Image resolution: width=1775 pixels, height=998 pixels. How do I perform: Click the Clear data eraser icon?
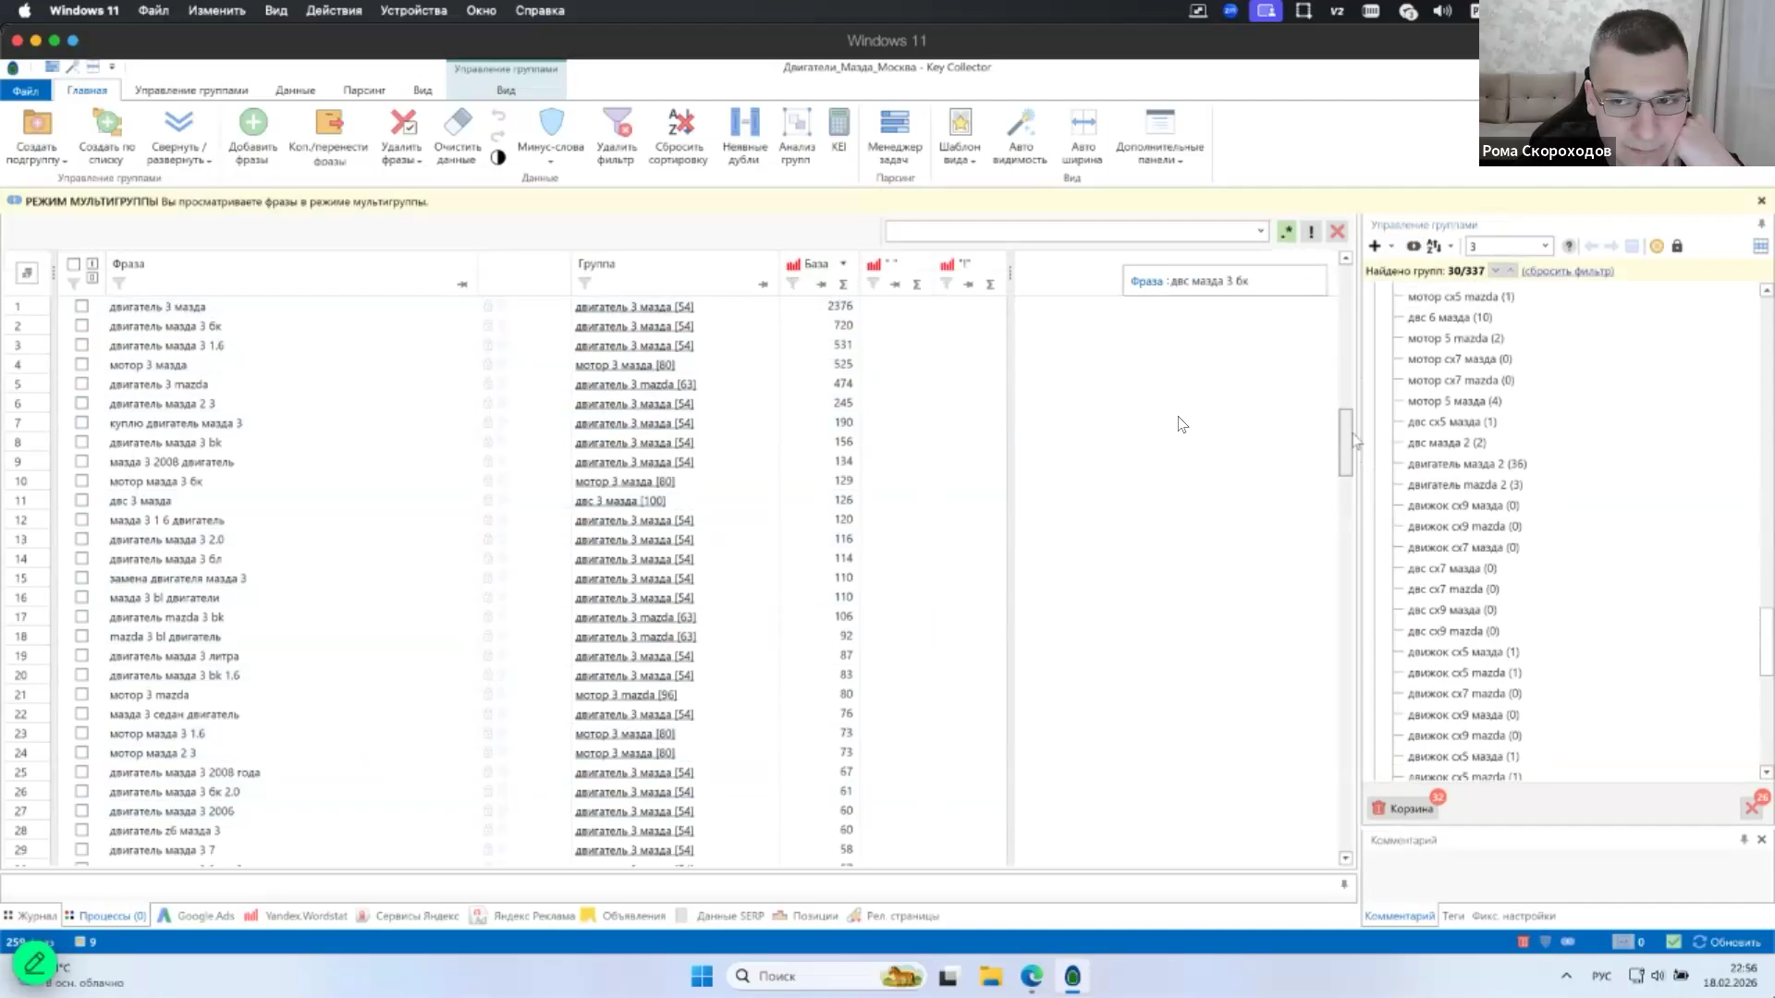point(458,121)
